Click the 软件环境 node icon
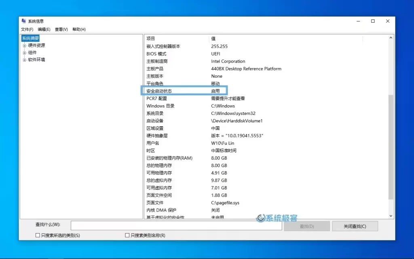This screenshot has height=259, width=414. click(x=25, y=59)
